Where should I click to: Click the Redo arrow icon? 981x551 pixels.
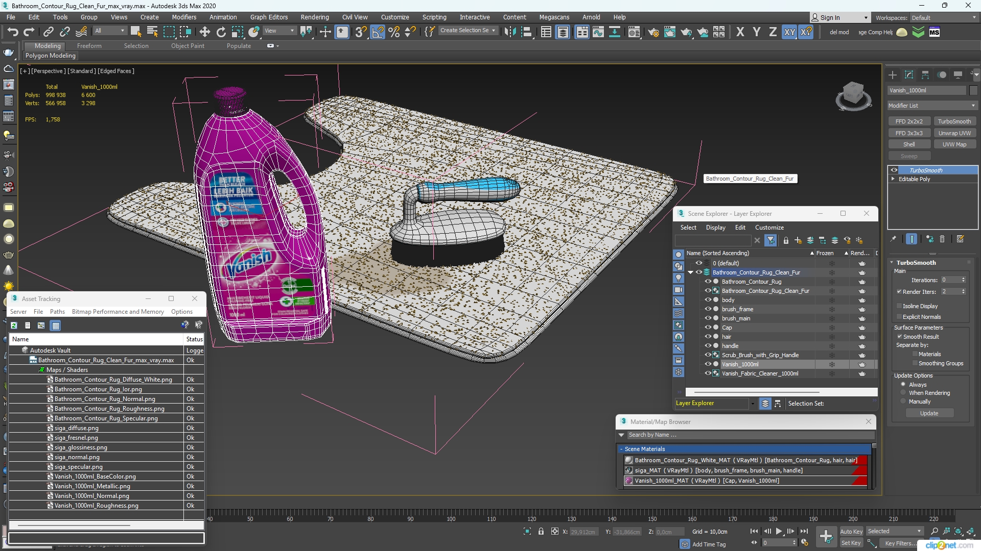click(x=29, y=32)
